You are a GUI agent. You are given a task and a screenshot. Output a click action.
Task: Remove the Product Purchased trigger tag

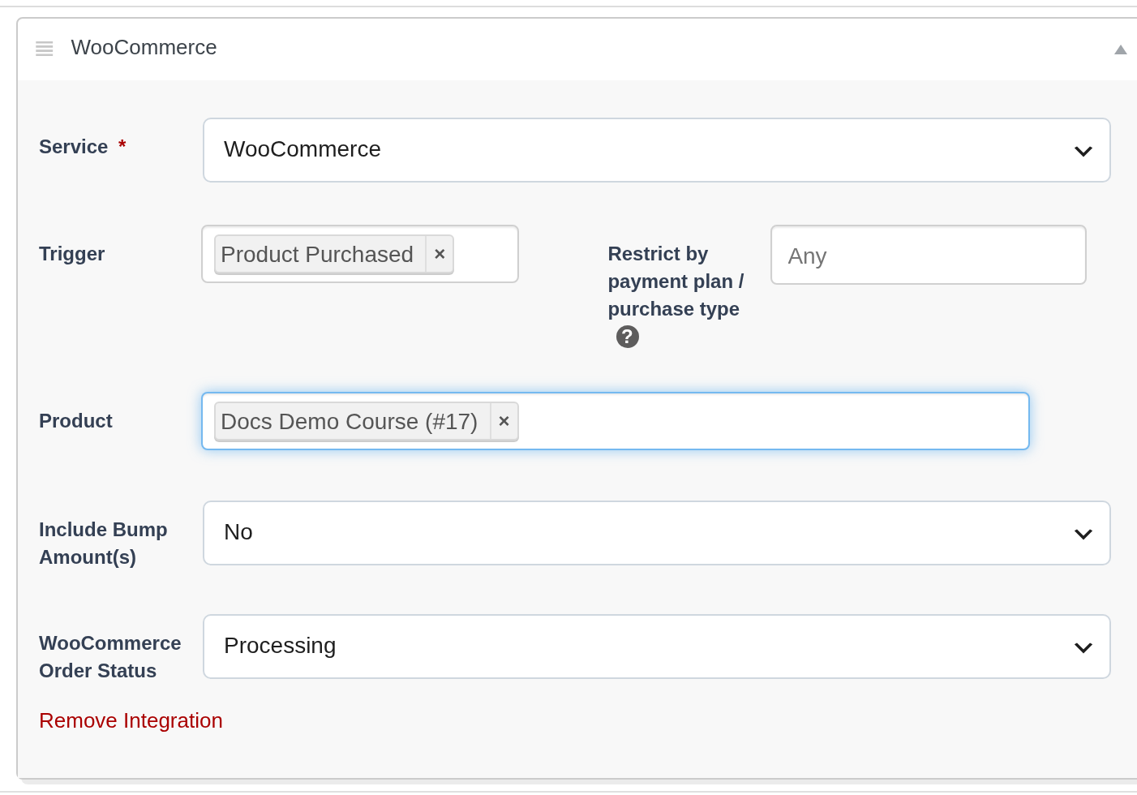[x=440, y=254]
